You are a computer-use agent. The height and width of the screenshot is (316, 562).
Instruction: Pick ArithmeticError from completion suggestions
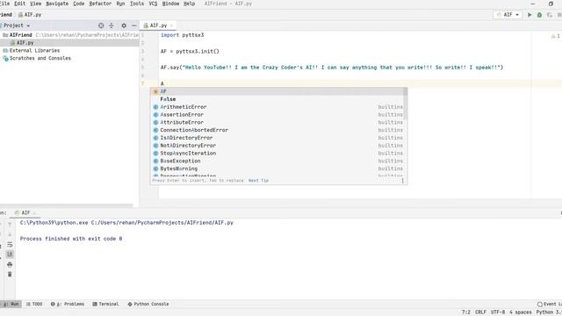(x=277, y=107)
